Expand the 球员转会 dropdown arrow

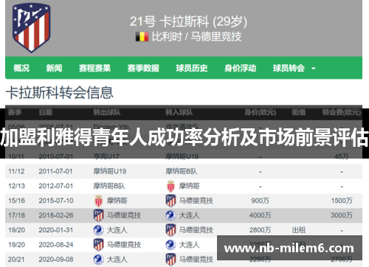[x=314, y=69]
